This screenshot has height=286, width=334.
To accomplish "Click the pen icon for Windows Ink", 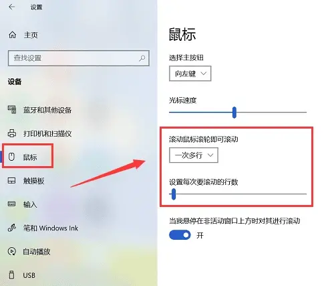I will coord(12,228).
